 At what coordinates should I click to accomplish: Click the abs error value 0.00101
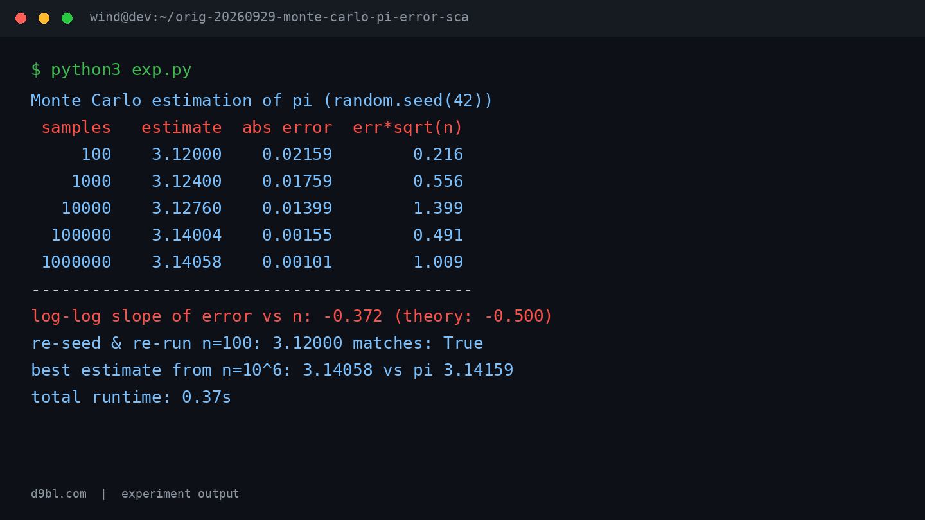pos(297,263)
